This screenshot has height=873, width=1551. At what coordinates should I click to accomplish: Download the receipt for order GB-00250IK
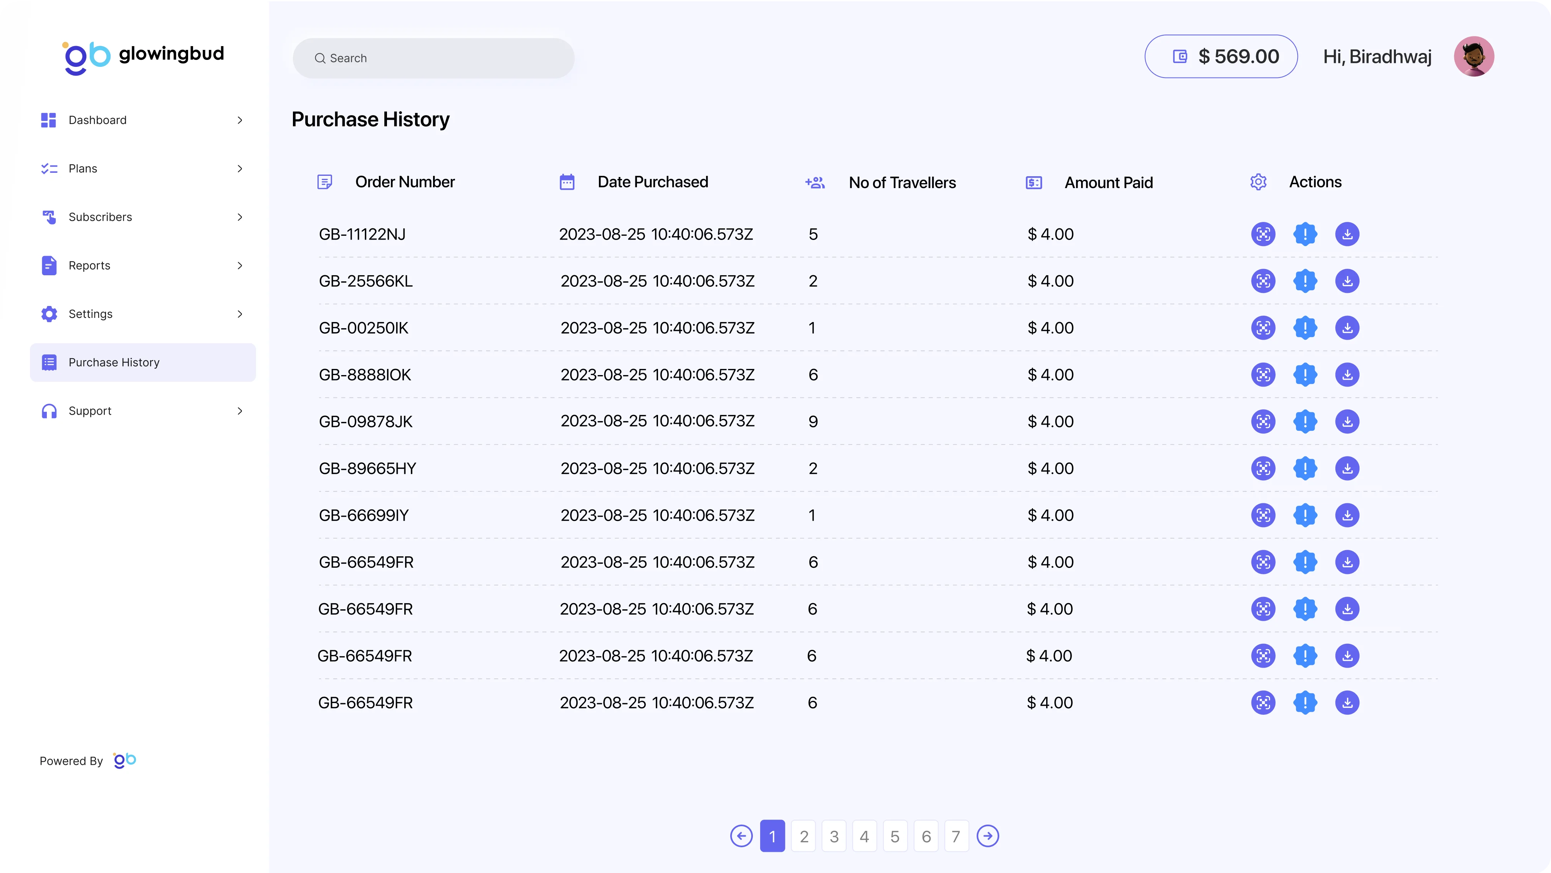[x=1347, y=328]
